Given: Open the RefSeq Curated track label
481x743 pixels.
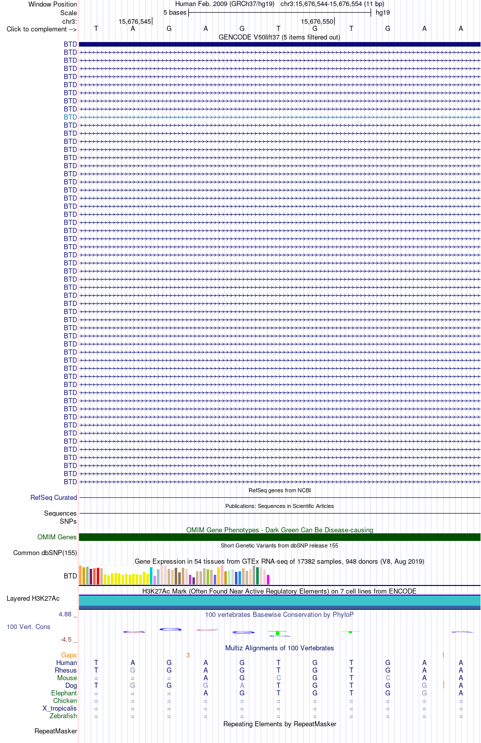Looking at the screenshot, I should (54, 497).
